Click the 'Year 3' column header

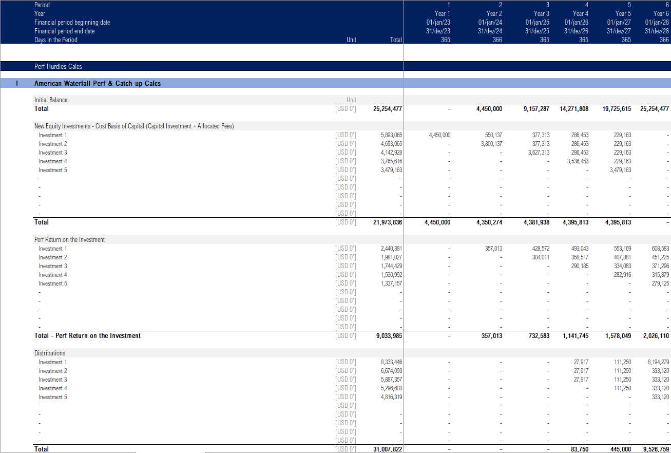click(x=541, y=13)
